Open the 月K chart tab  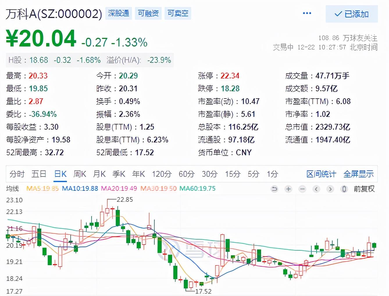(99, 174)
